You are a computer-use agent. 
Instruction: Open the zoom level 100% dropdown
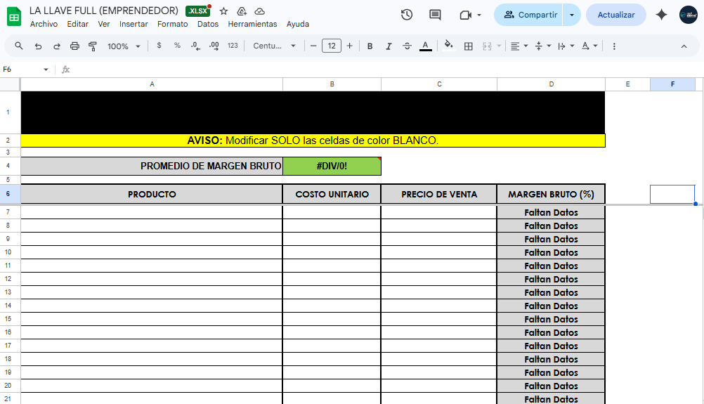tap(124, 46)
